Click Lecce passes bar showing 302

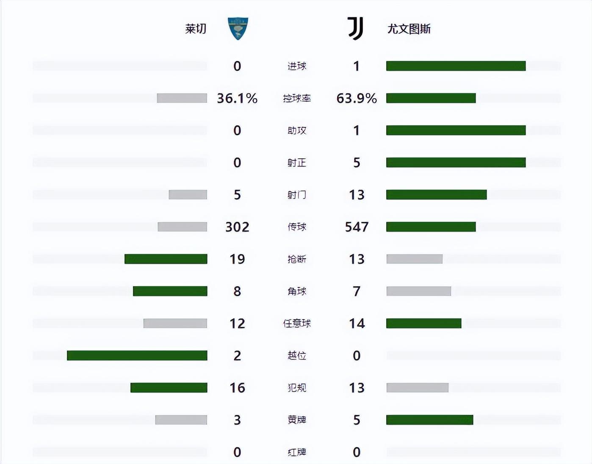(x=182, y=227)
